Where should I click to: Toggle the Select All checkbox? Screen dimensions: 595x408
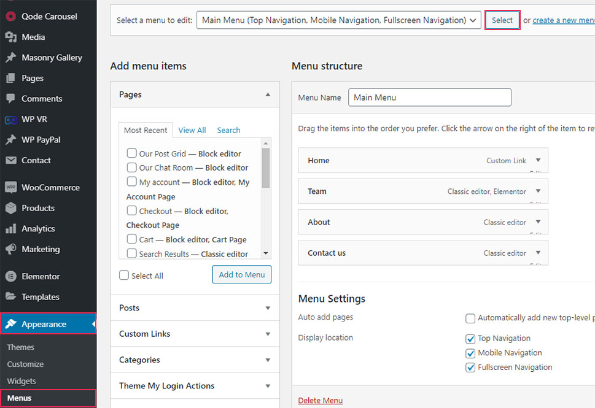pyautogui.click(x=124, y=275)
